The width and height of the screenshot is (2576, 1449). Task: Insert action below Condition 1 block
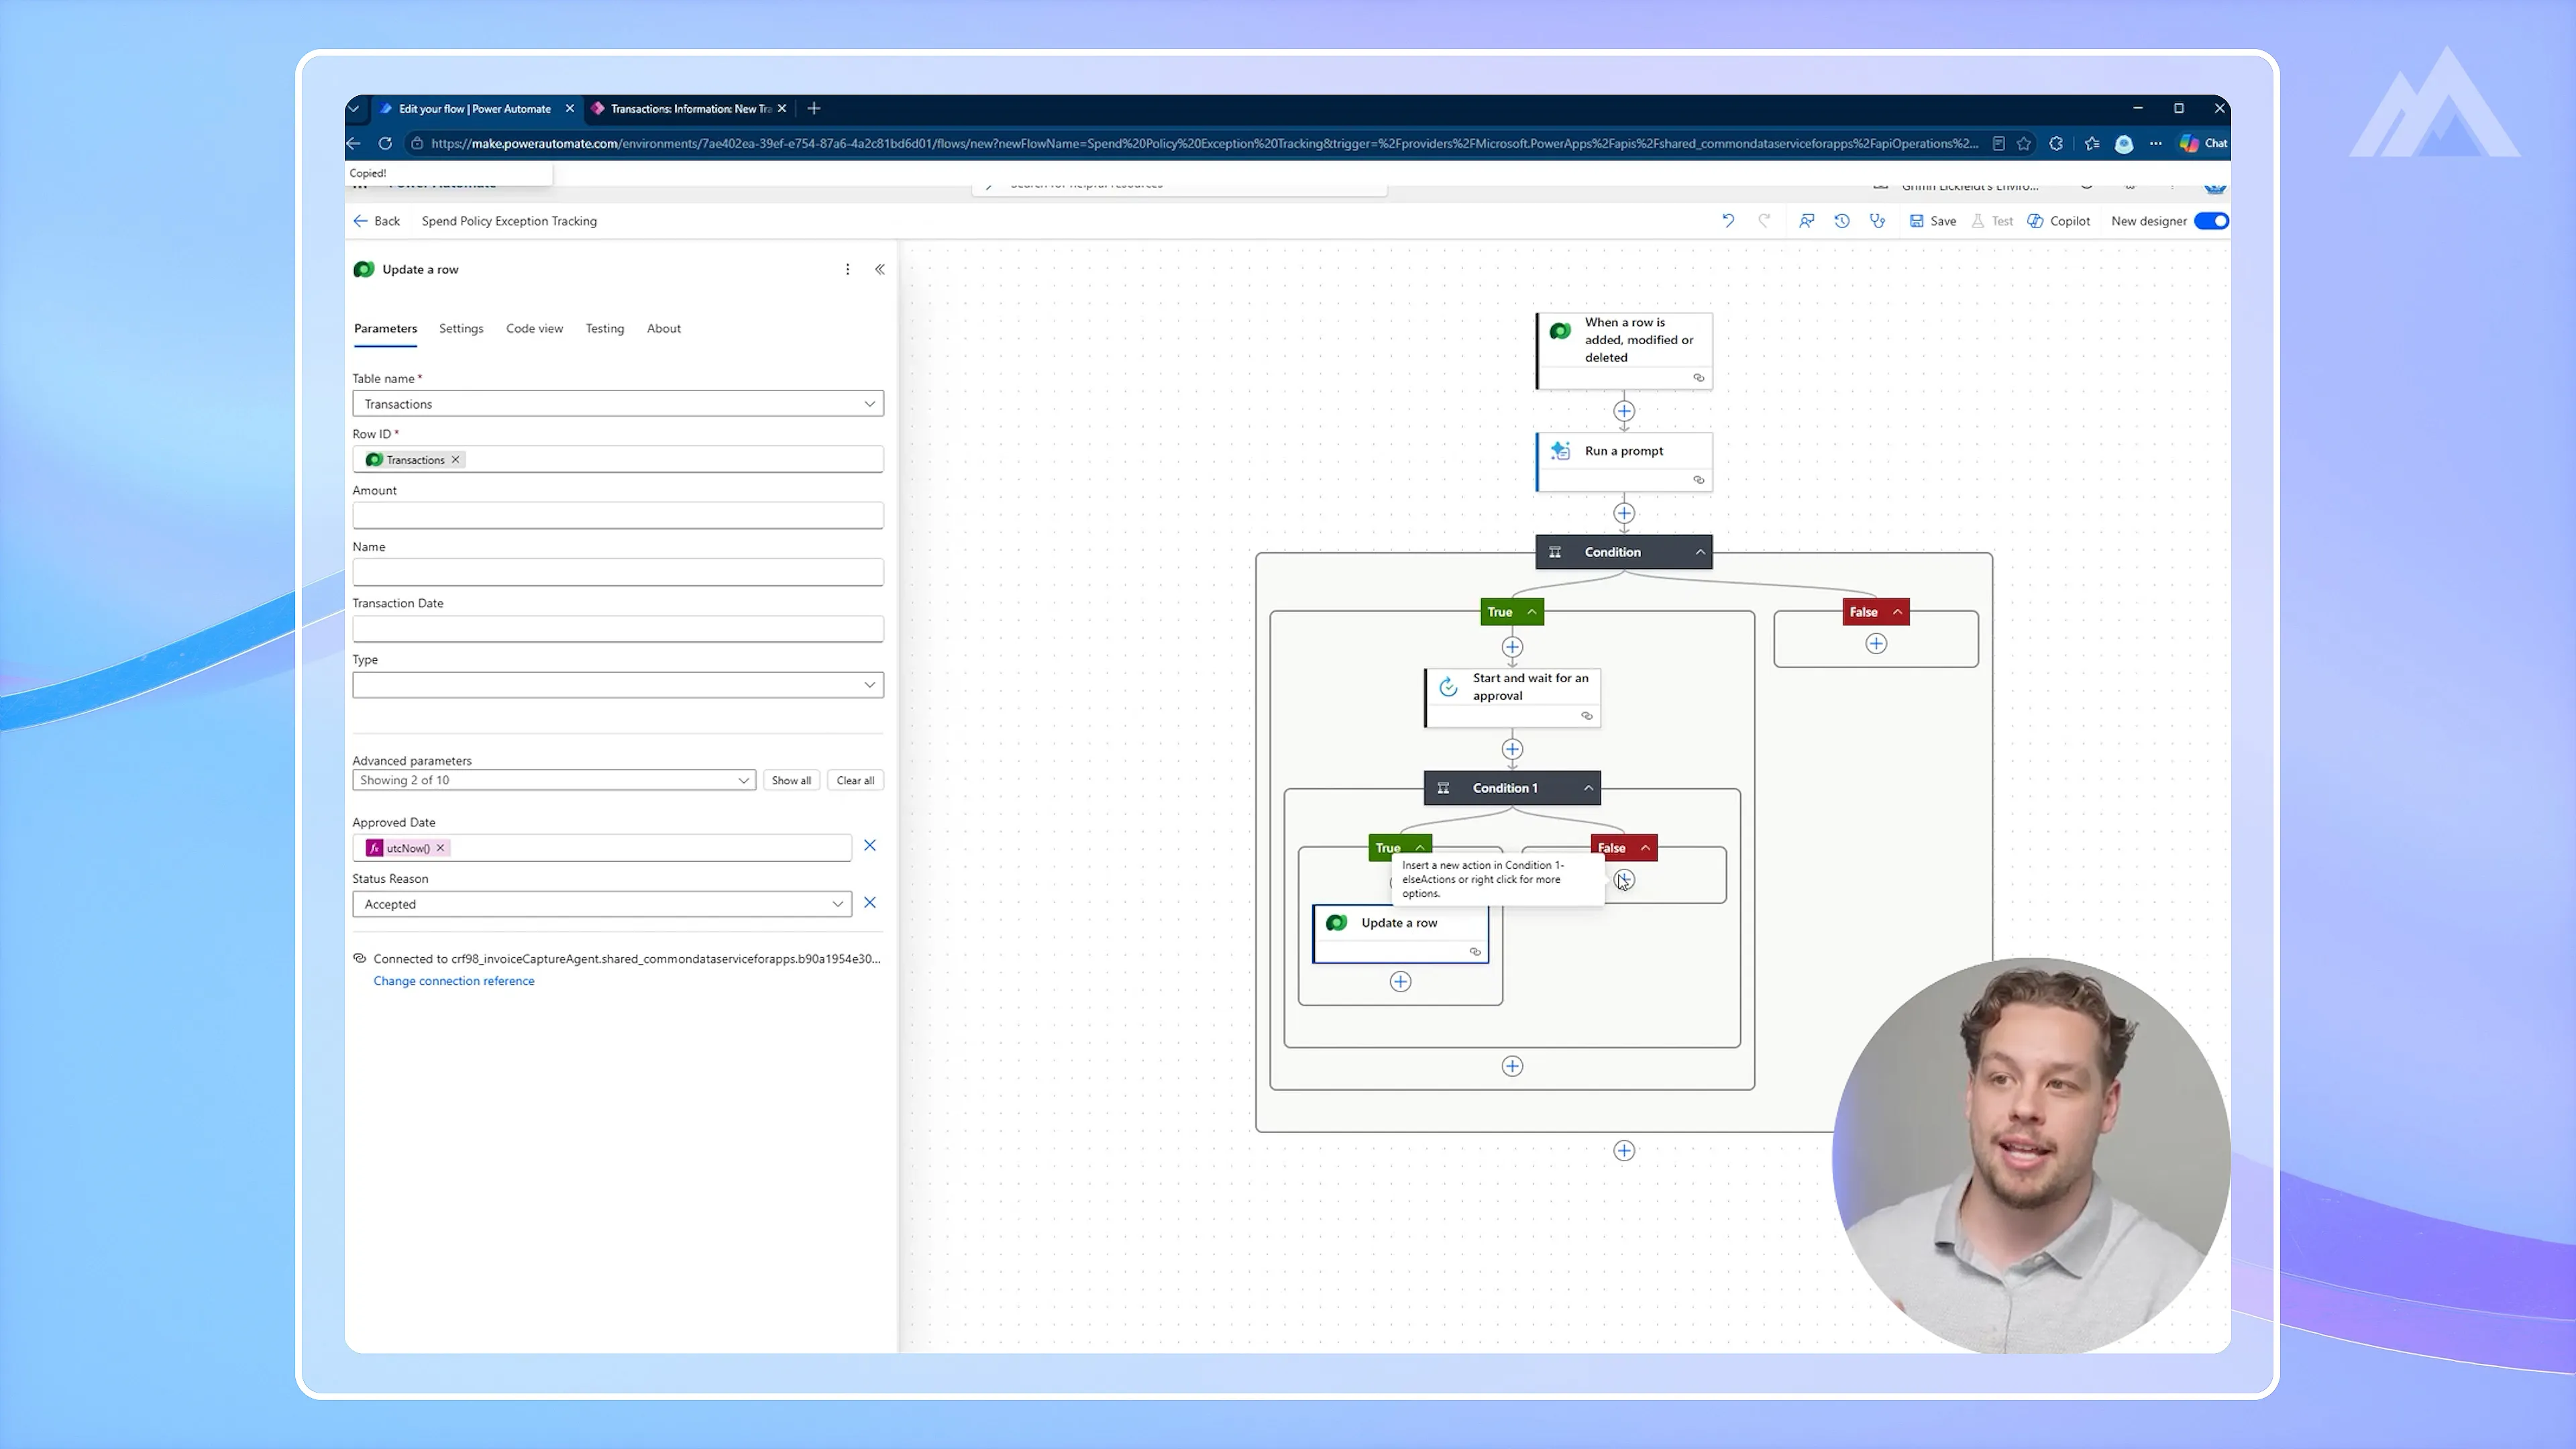point(1512,1066)
